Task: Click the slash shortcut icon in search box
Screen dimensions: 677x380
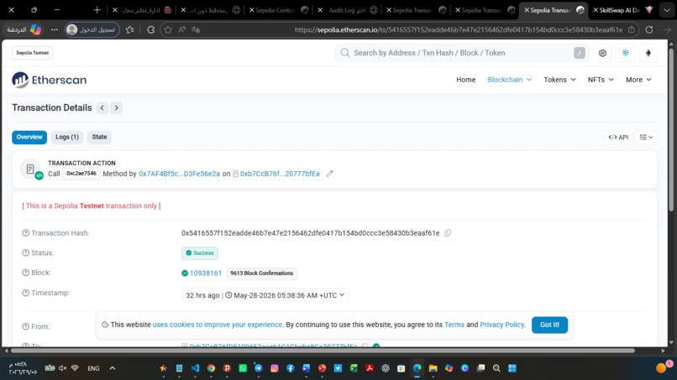Action: point(580,53)
